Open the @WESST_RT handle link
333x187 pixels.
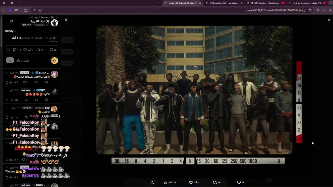(x=42, y=25)
